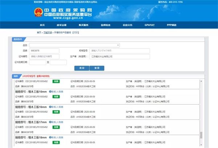
Task: Follow the 节能环保 breadcrumb link
Action: (x=48, y=33)
